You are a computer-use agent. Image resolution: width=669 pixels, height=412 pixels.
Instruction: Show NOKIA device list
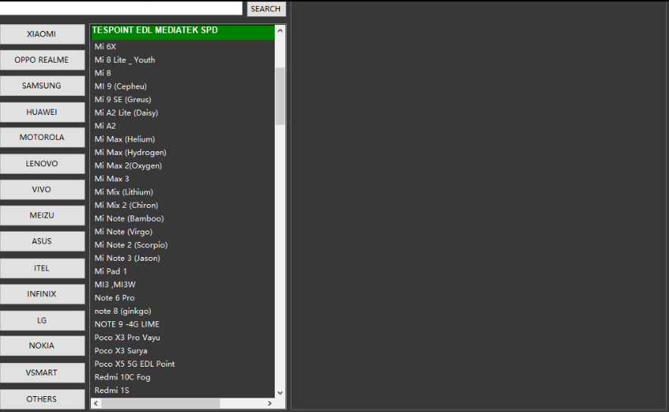(42, 345)
